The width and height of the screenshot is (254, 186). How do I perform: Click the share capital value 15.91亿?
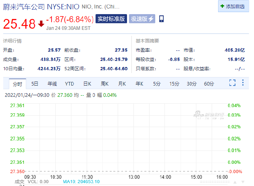pos(236,59)
